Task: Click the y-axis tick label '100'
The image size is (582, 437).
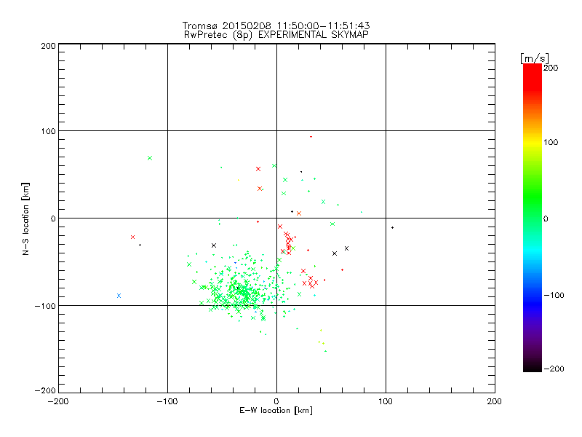Action: pyautogui.click(x=48, y=131)
